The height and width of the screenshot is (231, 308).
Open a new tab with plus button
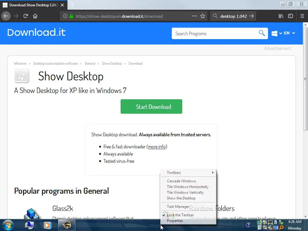pos(72,5)
